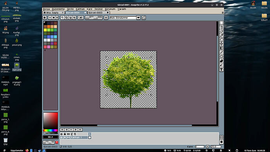Click the background color indicator bar
Screen dimensions: 270x152
tap(49, 142)
